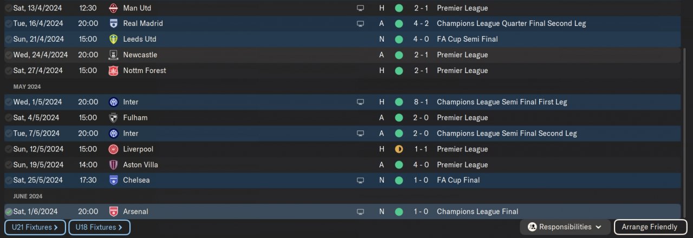Open the FA Cup Semi Final competition link

(x=467, y=39)
